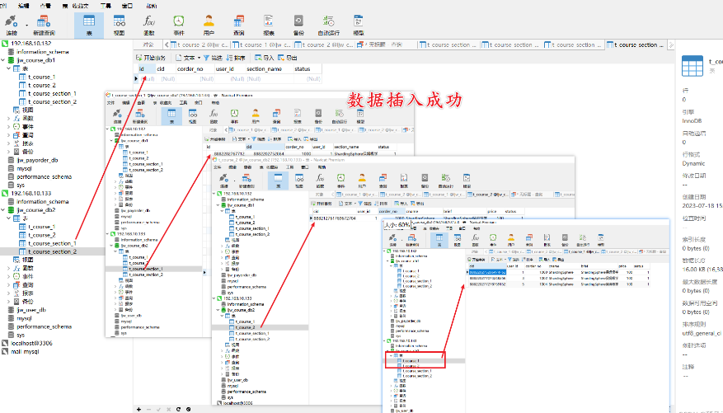Click the Dynamic row format value
This screenshot has height=413, width=723.
pos(693,163)
